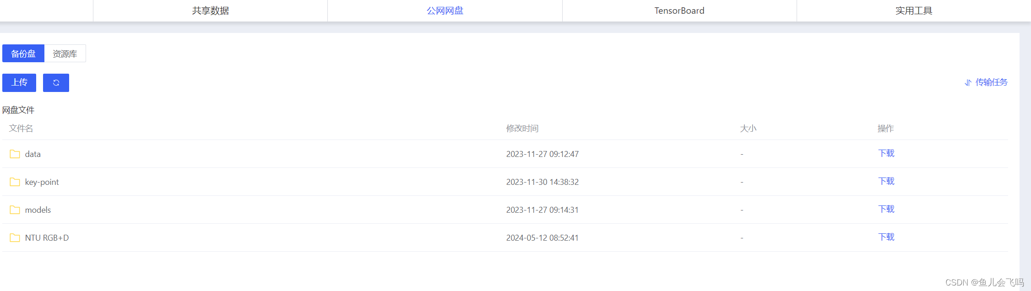
Task: Select the 备份盘 tab
Action: (x=23, y=54)
